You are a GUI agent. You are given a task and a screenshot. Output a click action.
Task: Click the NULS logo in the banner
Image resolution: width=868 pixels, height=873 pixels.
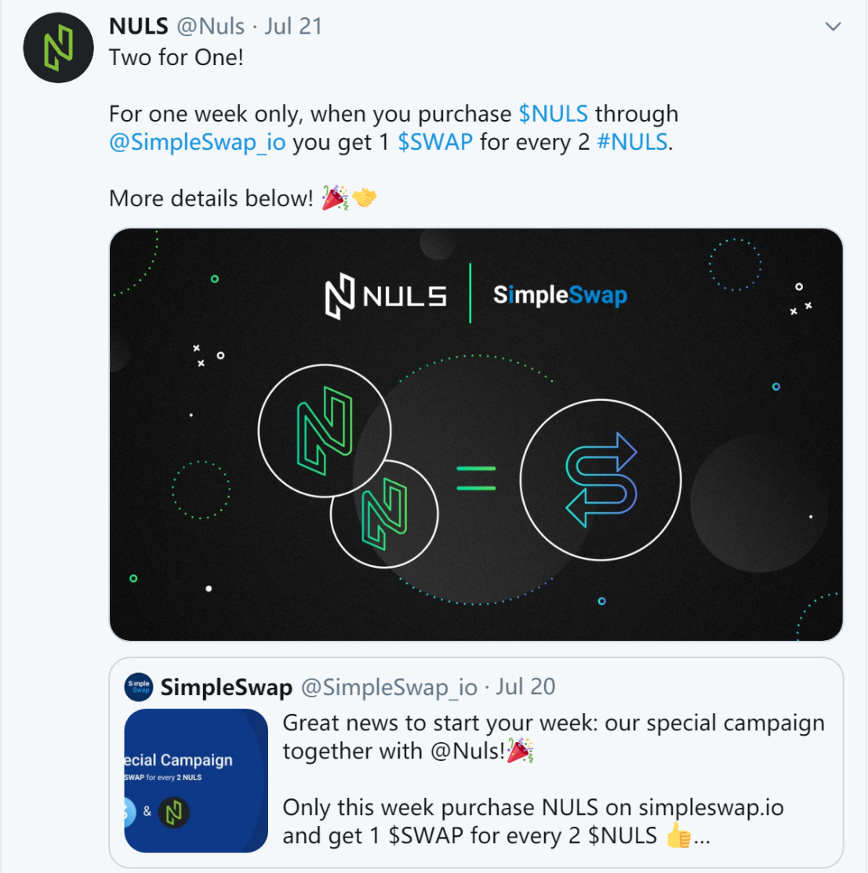pos(386,296)
